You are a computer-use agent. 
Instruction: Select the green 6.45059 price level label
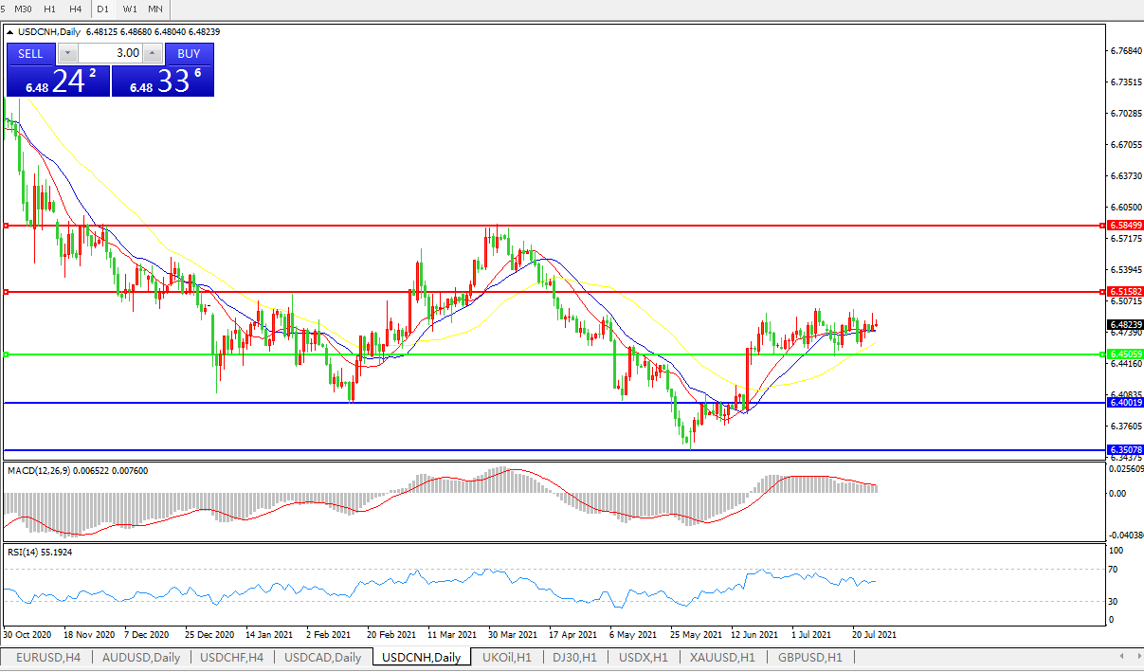click(x=1125, y=354)
